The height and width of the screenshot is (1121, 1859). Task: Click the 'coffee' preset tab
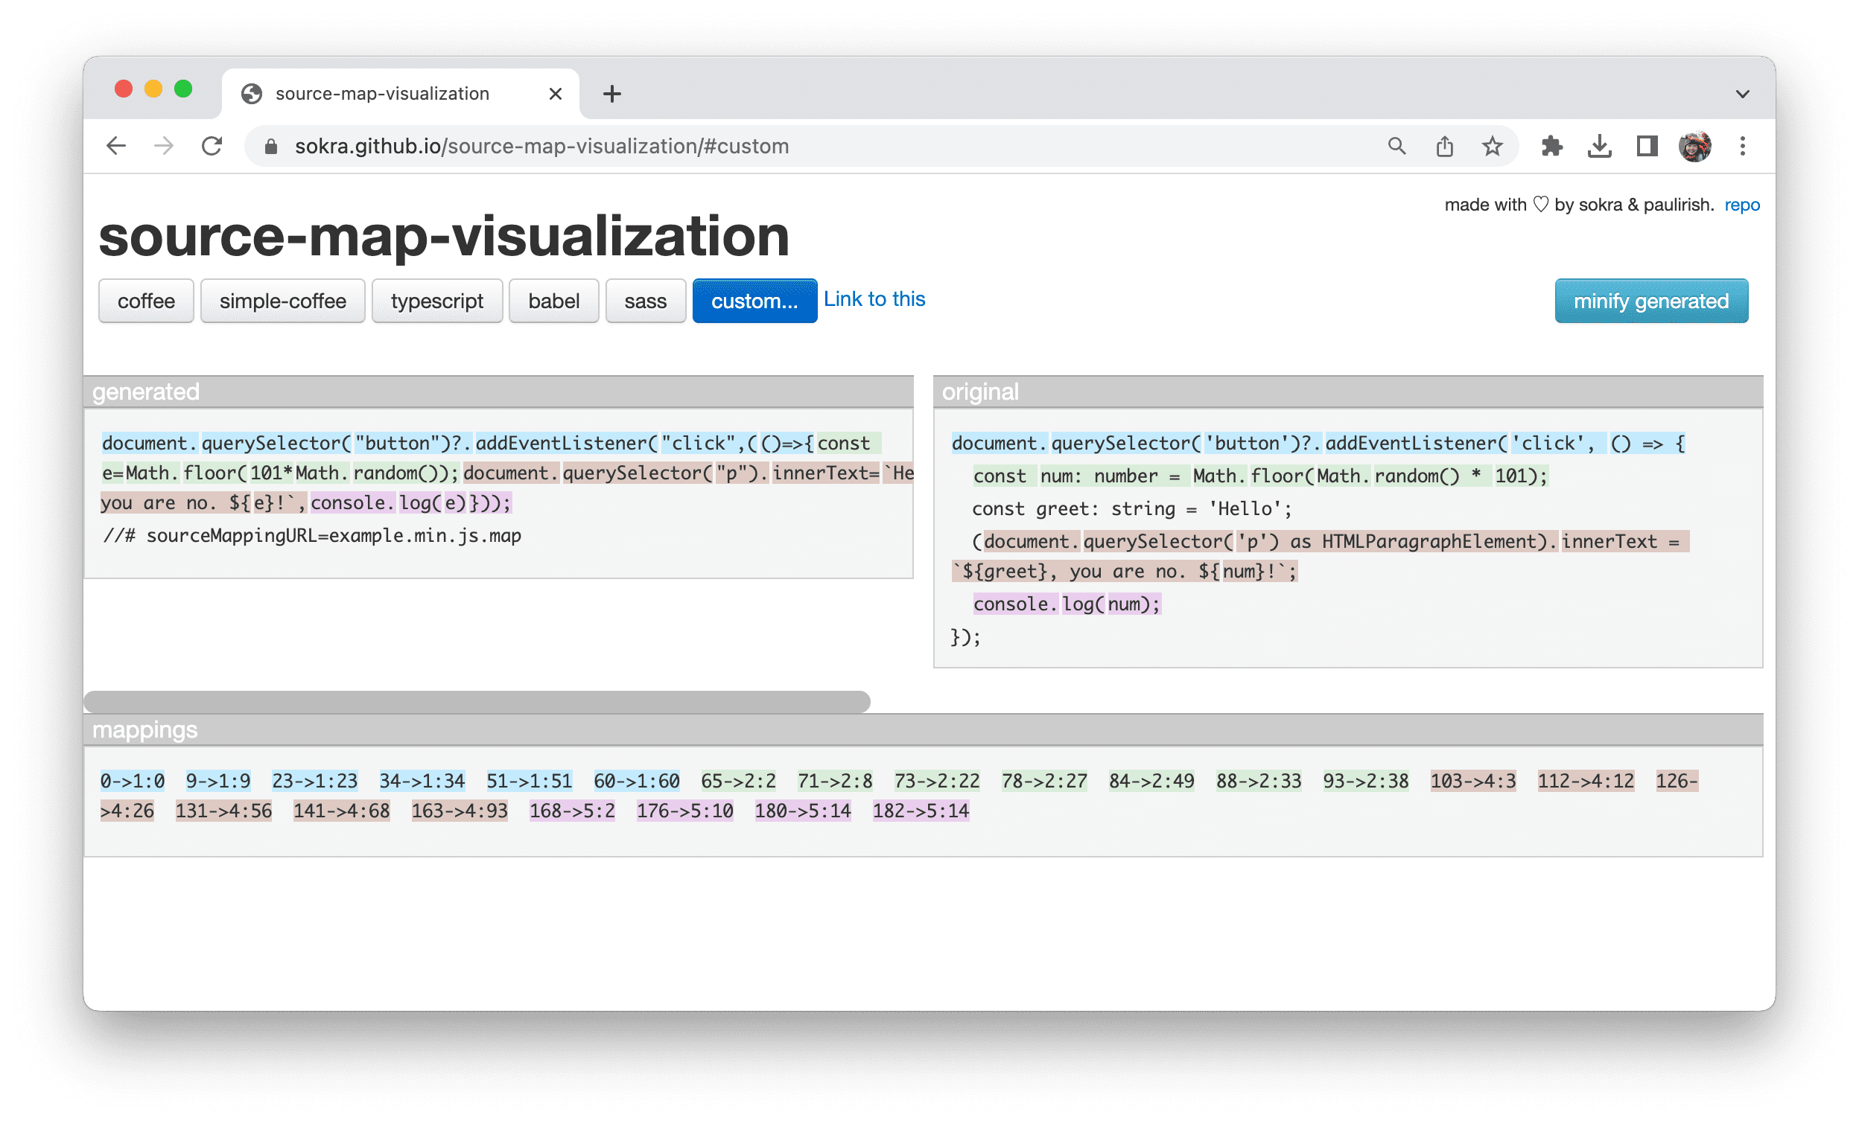point(146,301)
